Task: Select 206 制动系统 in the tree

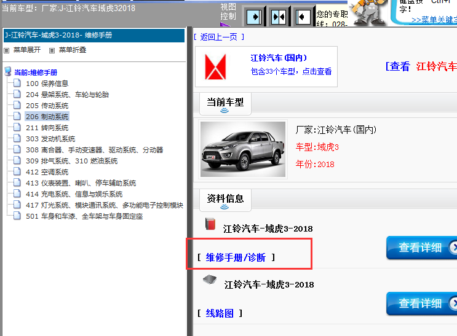Action: tap(47, 117)
